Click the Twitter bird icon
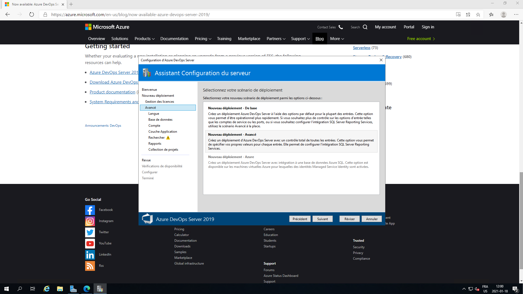Viewport: 523px width, 294px height. coord(90,232)
